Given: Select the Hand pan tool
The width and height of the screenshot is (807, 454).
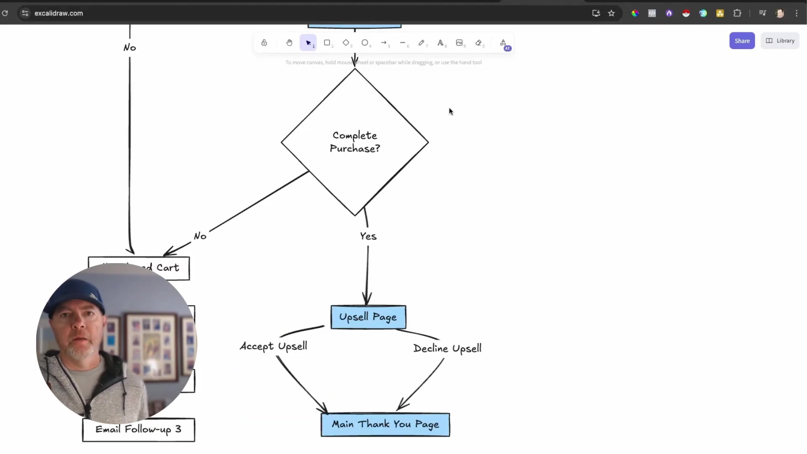Looking at the screenshot, I should click(289, 42).
